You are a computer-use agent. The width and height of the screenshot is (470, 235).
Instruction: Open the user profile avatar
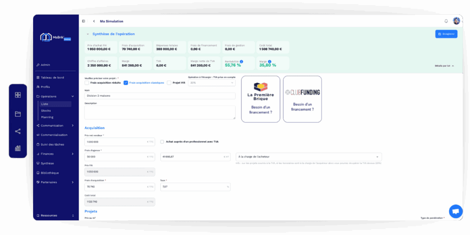coord(456,21)
